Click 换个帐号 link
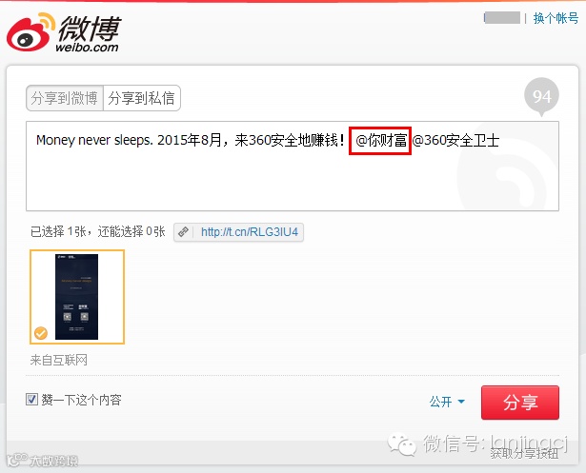The image size is (586, 473). 556,18
